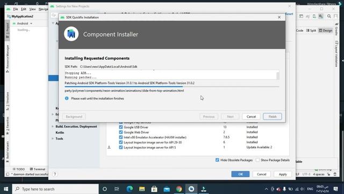
Task: Click the Reset link in Settings
Action: pos(289,14)
